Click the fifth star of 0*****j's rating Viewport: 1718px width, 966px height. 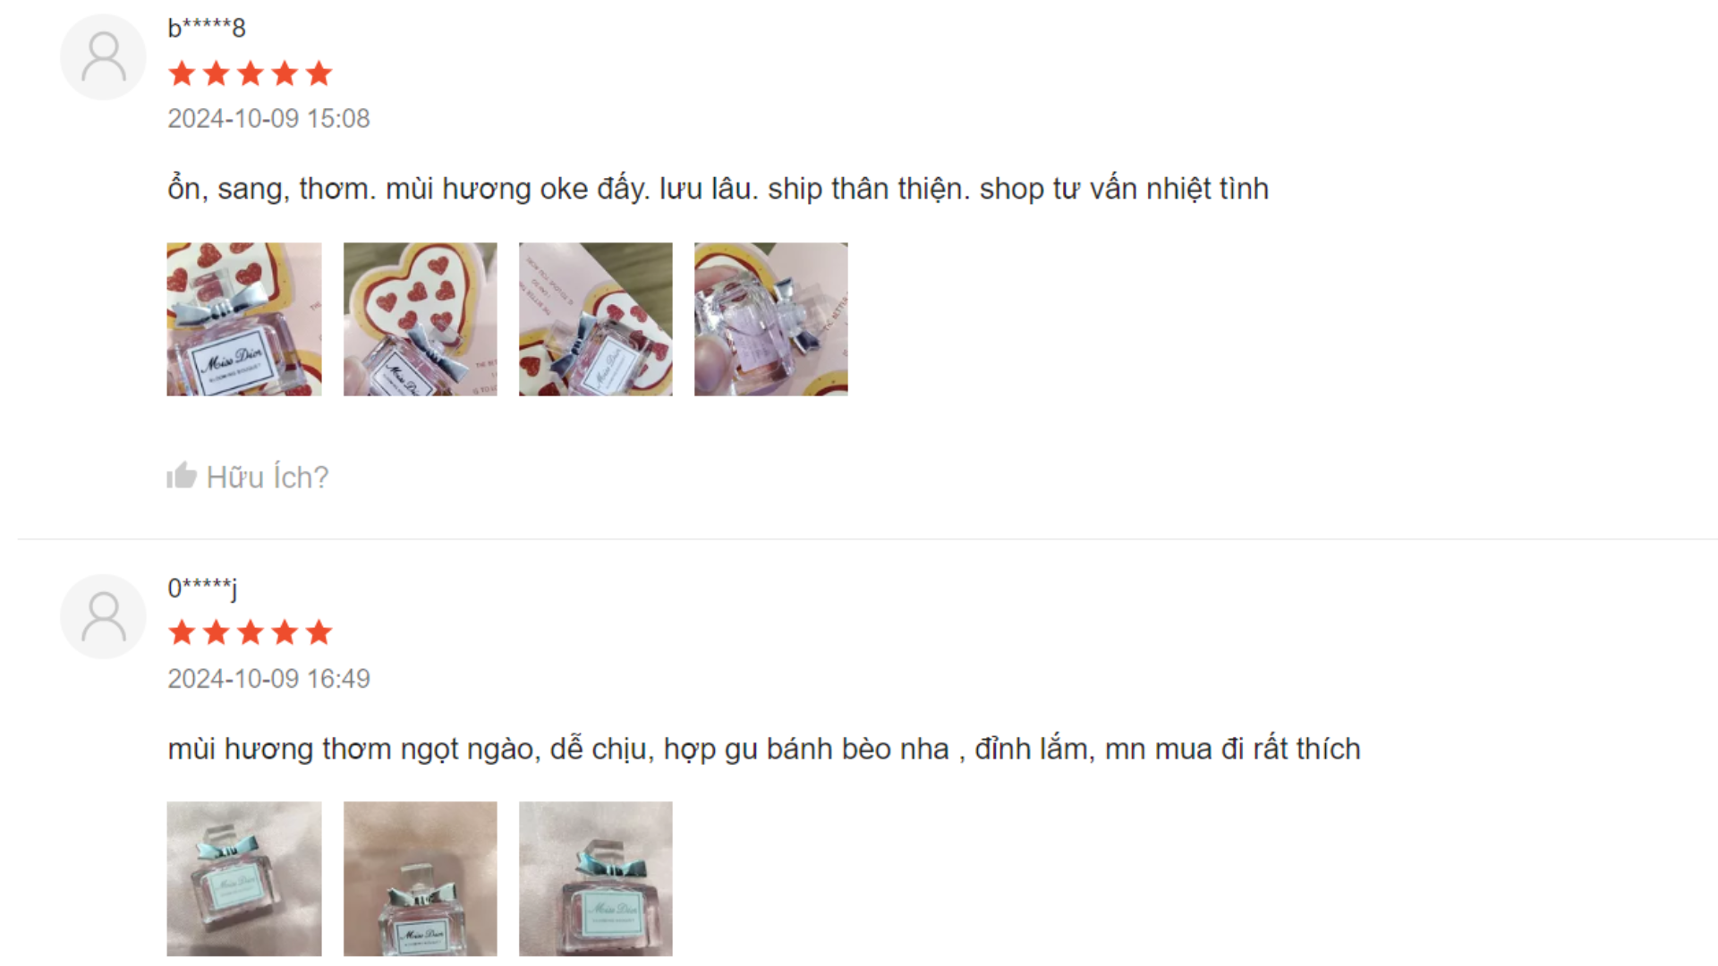coord(319,633)
